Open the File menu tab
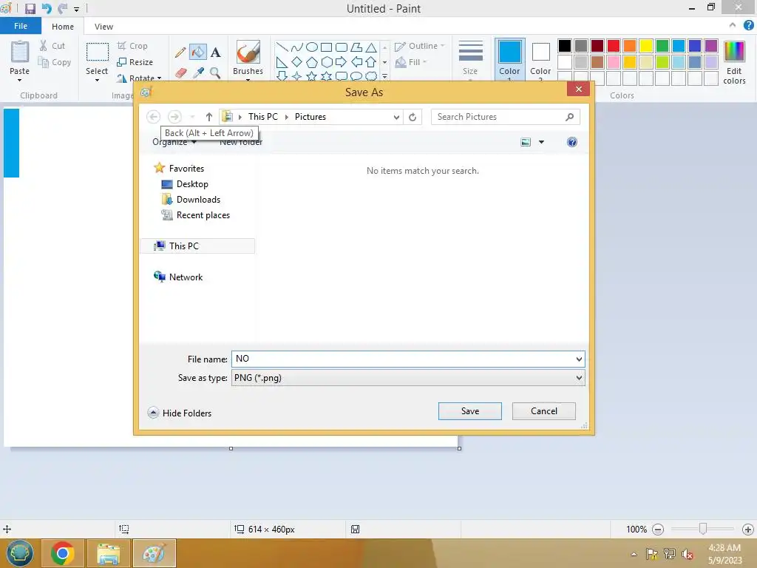The height and width of the screenshot is (568, 757). click(21, 26)
